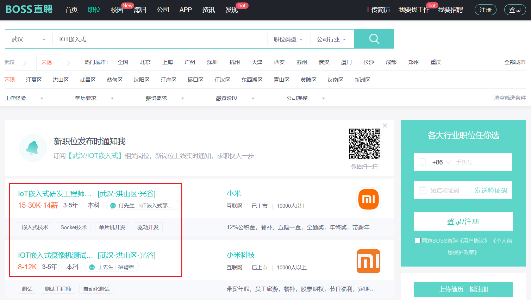Image resolution: width=531 pixels, height=300 pixels.
Task: Click the magnifier search button
Action: [374, 39]
